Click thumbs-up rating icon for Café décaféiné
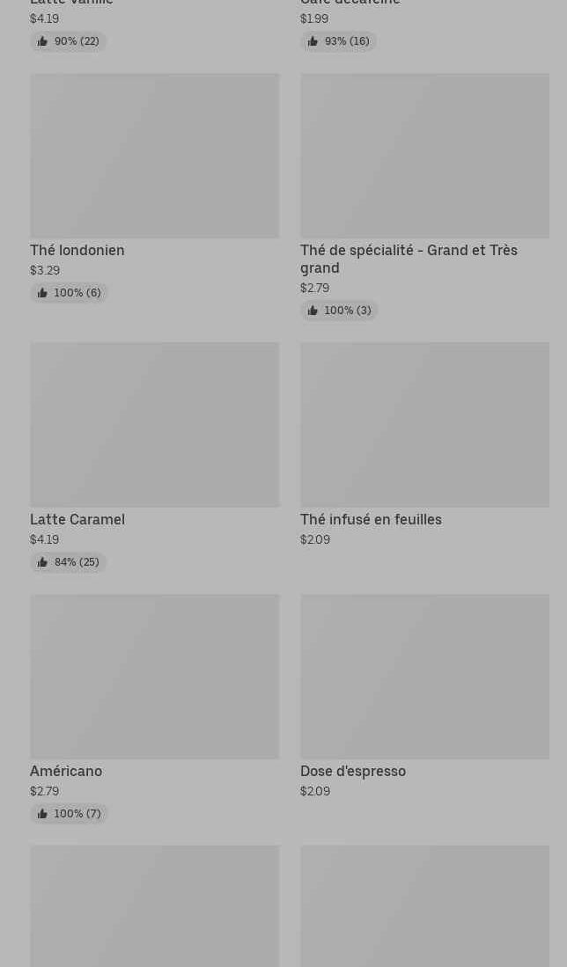The height and width of the screenshot is (967, 567). 313,41
